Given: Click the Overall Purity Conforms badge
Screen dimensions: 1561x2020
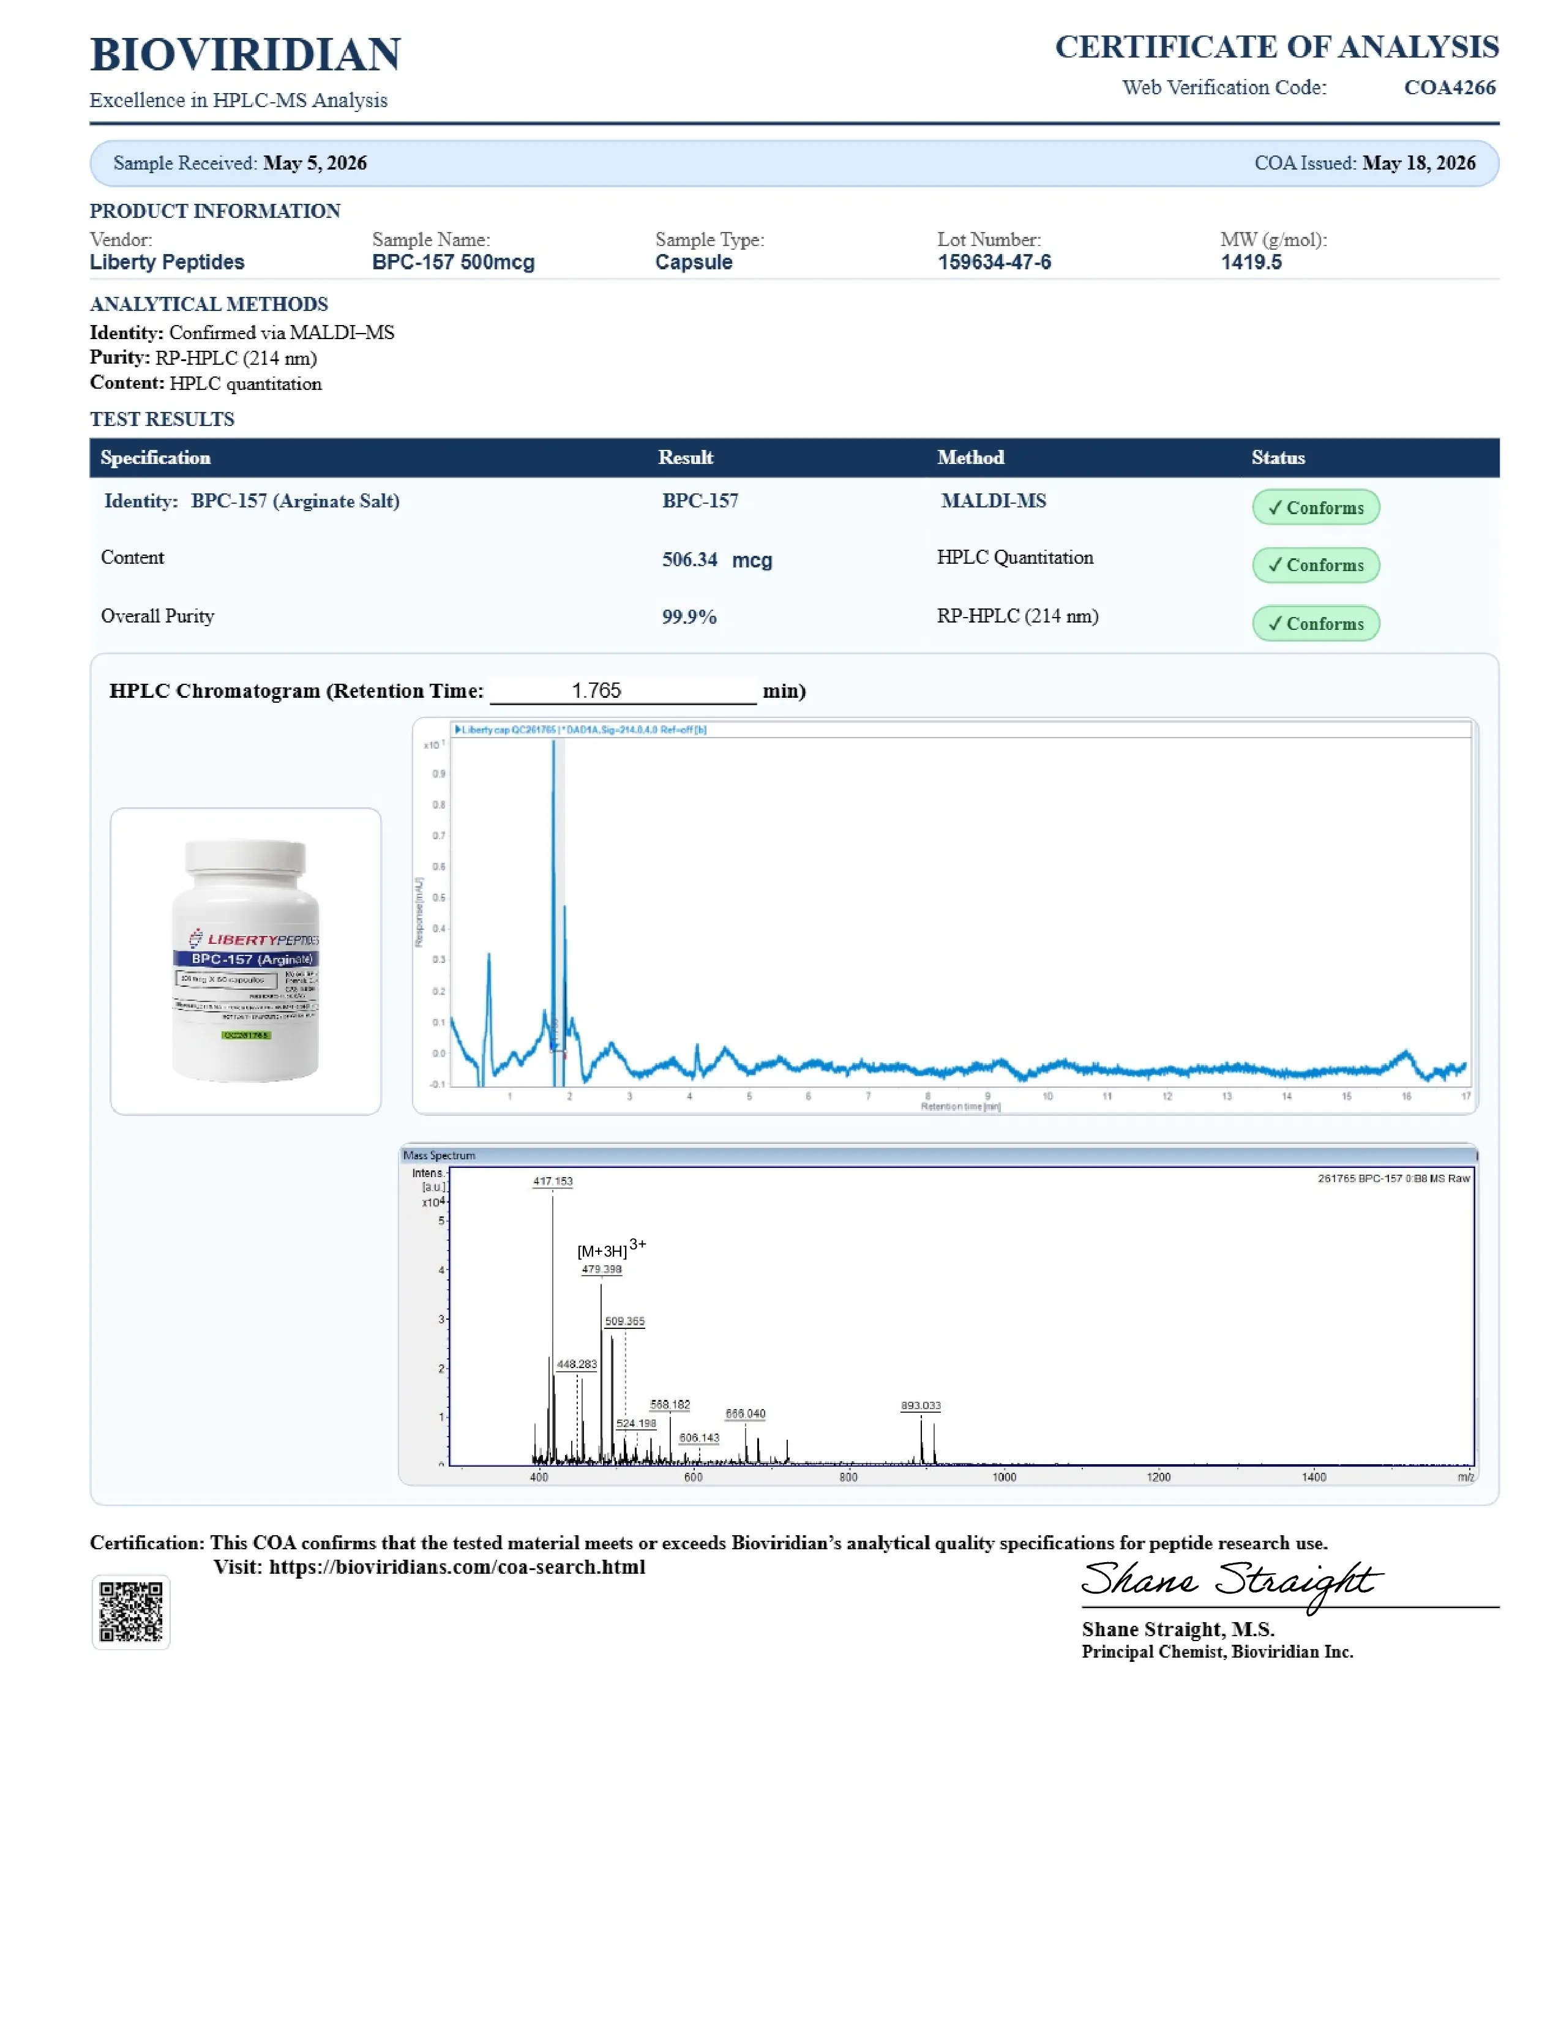Looking at the screenshot, I should pos(1316,623).
